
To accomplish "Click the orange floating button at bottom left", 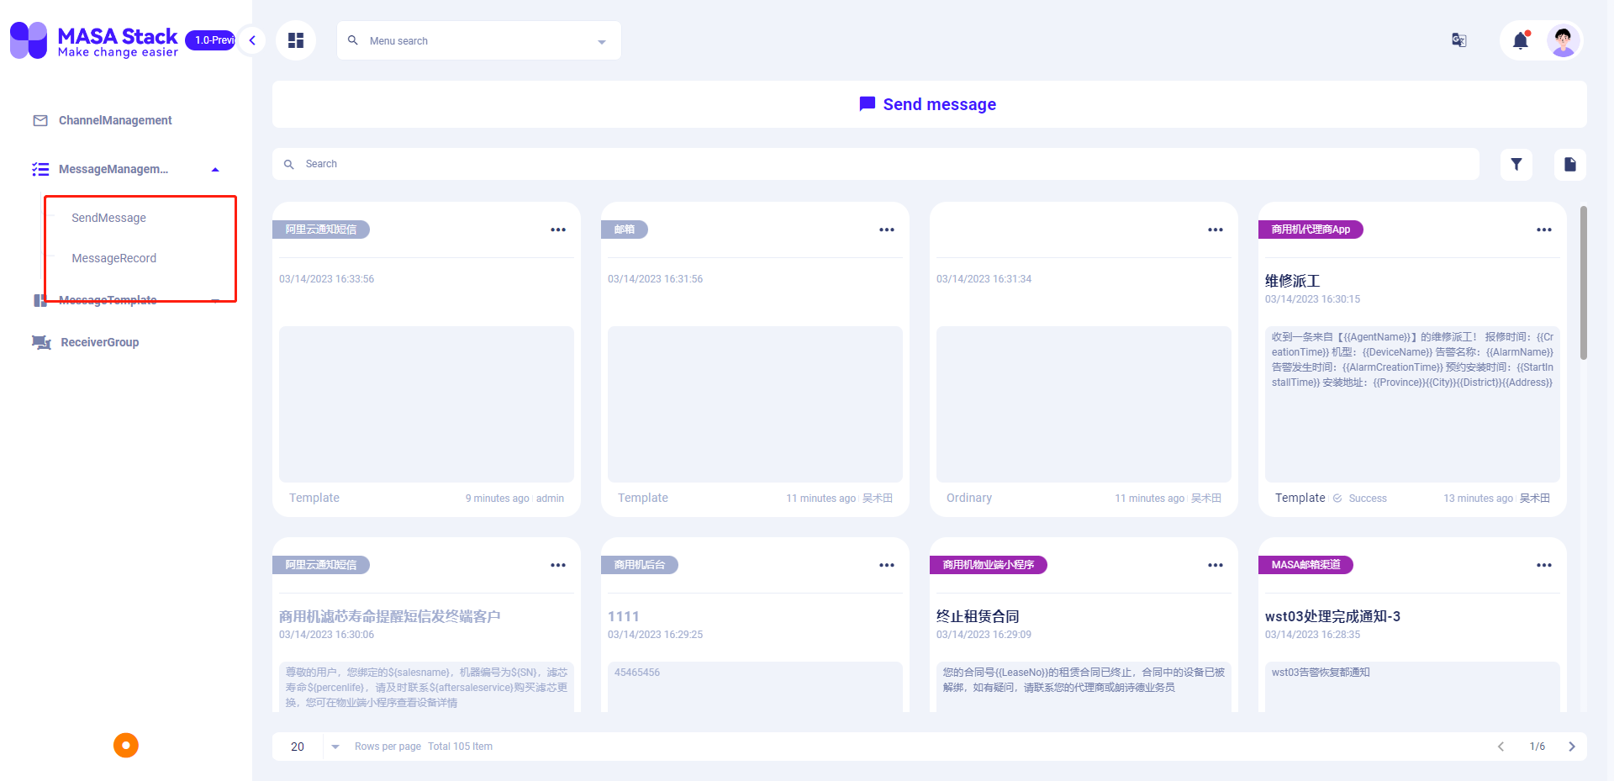I will 125,745.
